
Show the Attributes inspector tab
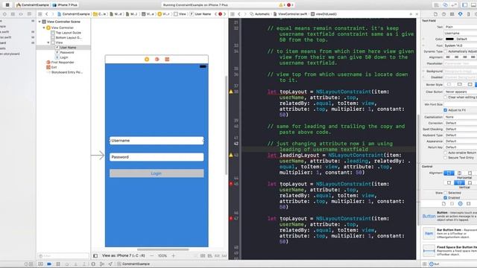click(x=461, y=14)
